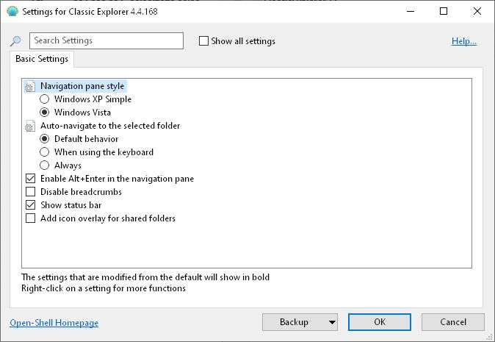Screen dimensions: 495x342
Task: Switch to the Basic Settings tab
Action: 42,59
